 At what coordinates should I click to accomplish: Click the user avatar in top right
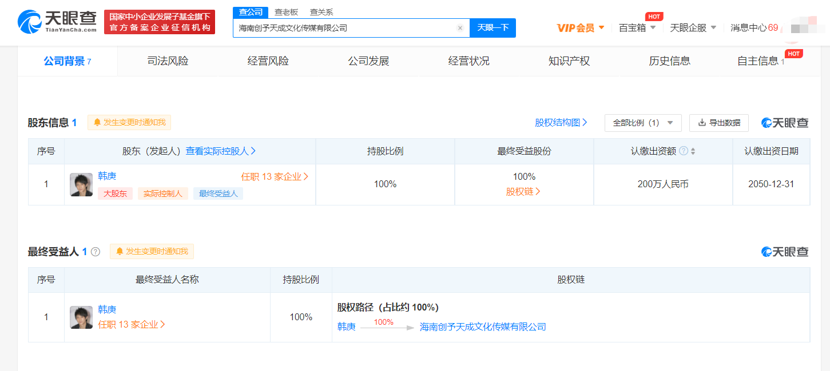(803, 27)
